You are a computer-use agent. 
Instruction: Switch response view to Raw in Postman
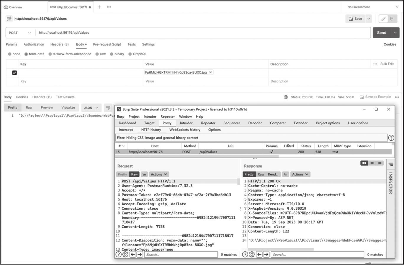[x=29, y=108]
